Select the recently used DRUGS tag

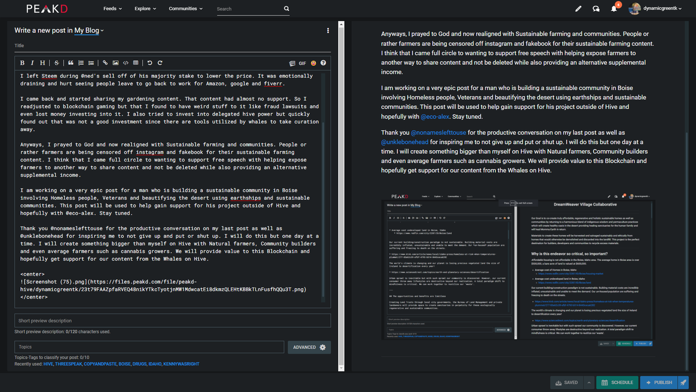pos(140,364)
